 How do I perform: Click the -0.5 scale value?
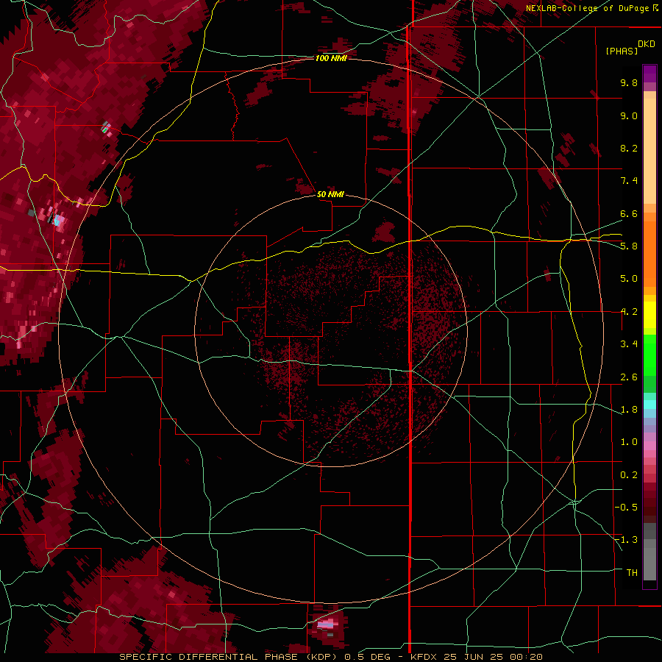click(x=626, y=508)
